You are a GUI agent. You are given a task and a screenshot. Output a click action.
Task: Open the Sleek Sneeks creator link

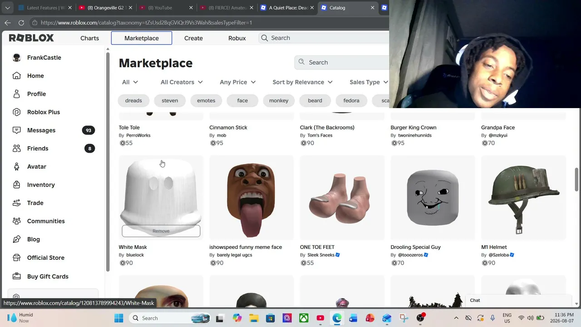pos(321,255)
